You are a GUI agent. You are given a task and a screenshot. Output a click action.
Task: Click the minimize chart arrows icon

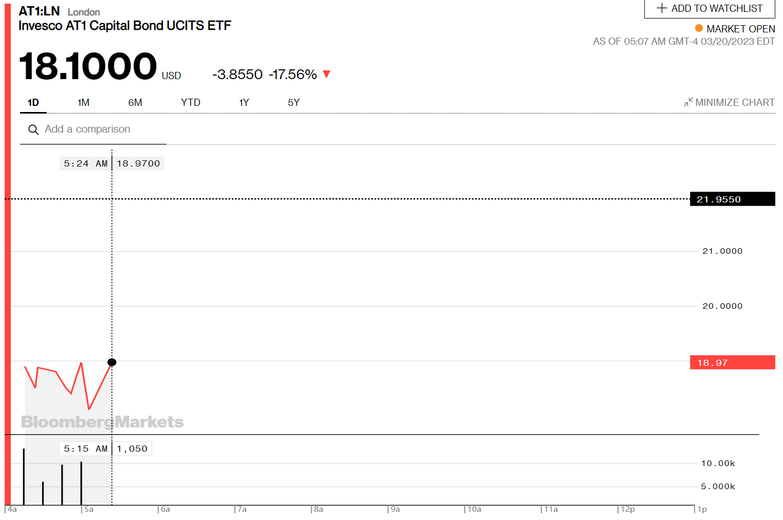(x=688, y=102)
